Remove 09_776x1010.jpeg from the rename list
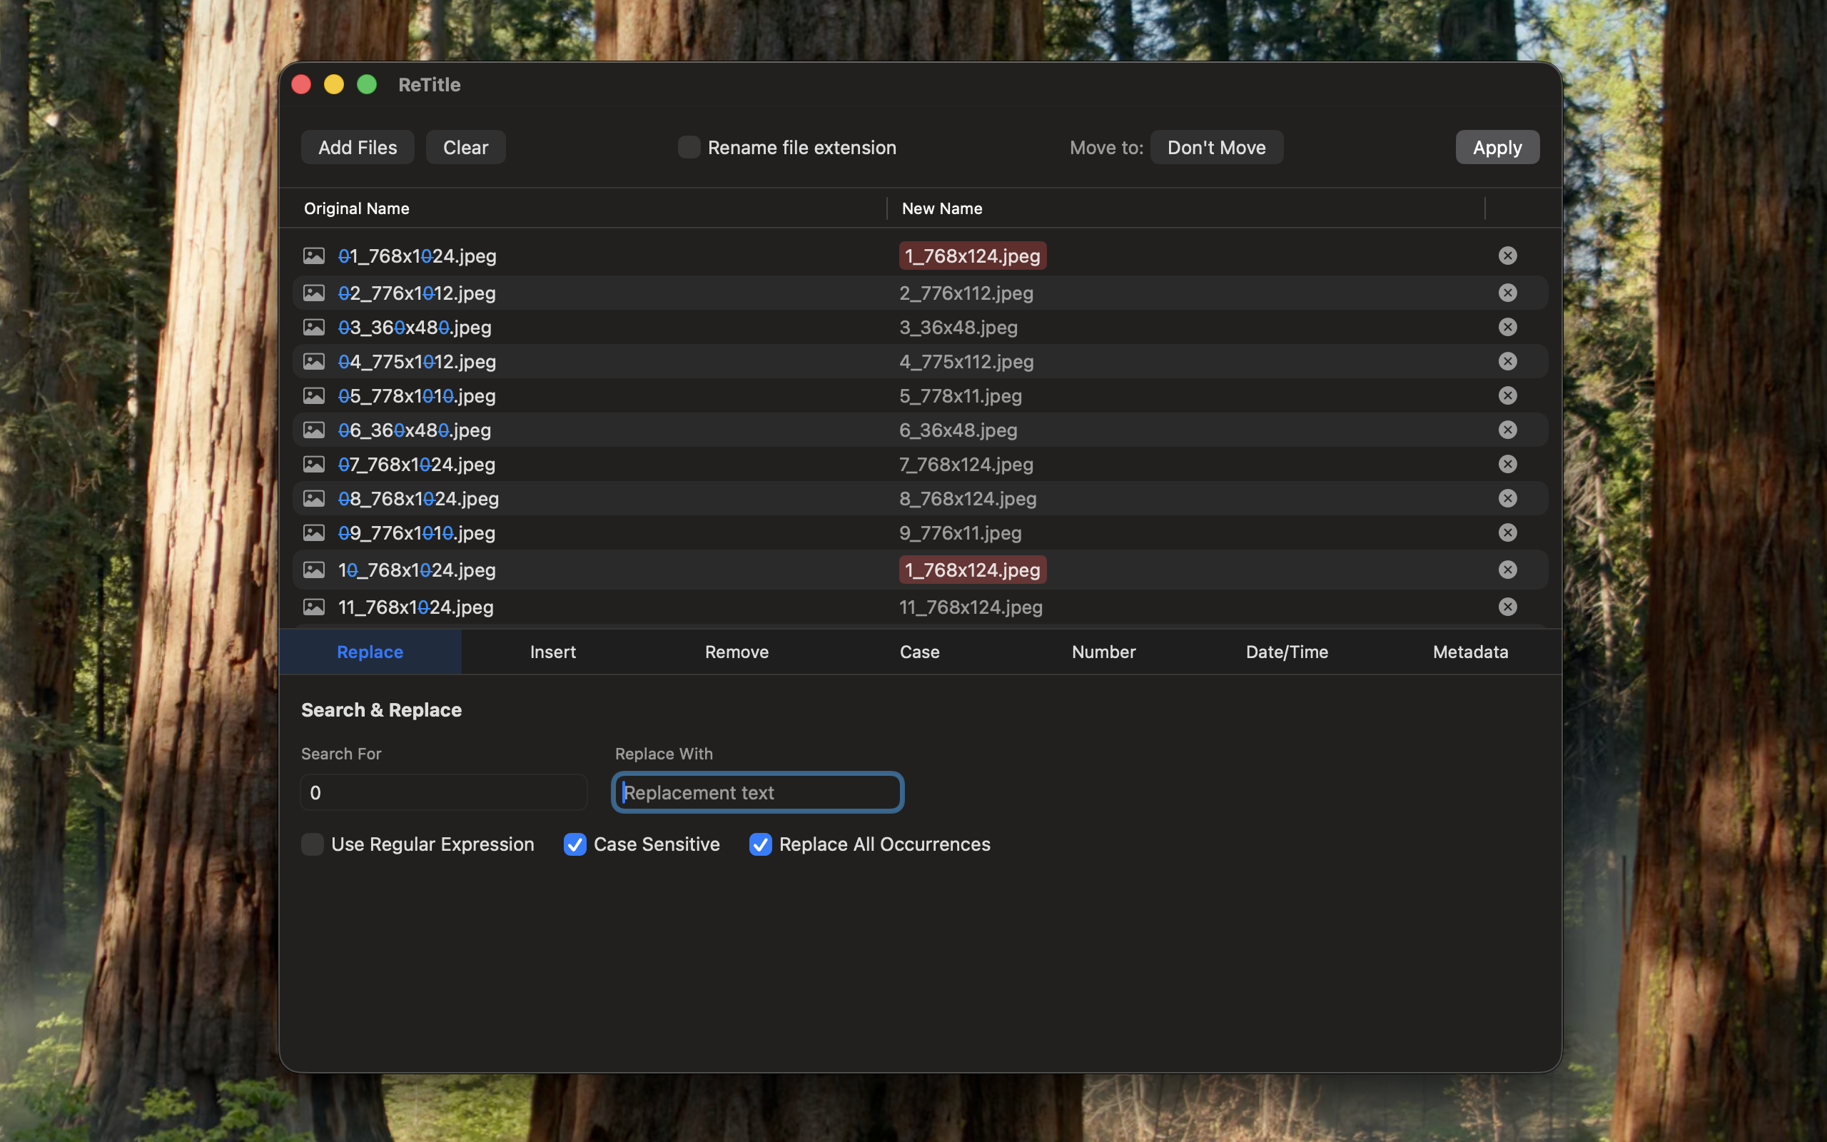This screenshot has height=1142, width=1827. click(1507, 532)
